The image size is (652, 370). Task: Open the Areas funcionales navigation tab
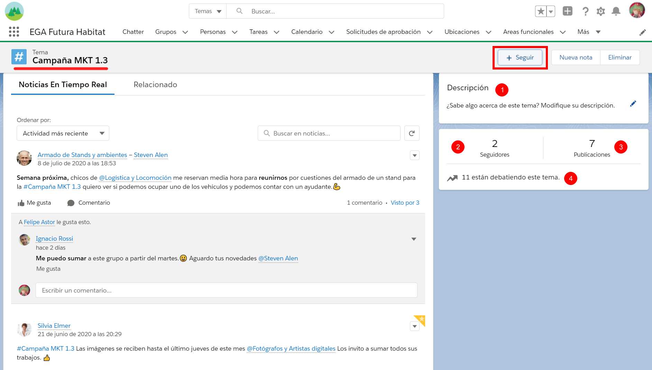click(x=528, y=32)
